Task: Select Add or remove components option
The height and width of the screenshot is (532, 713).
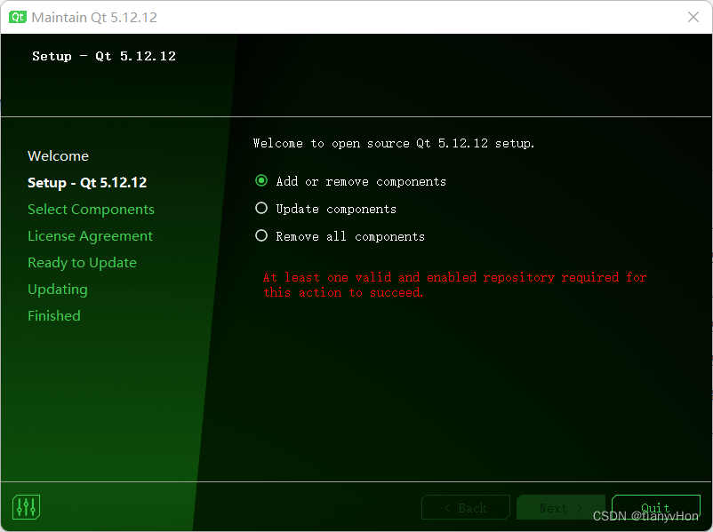Action: 350,181
